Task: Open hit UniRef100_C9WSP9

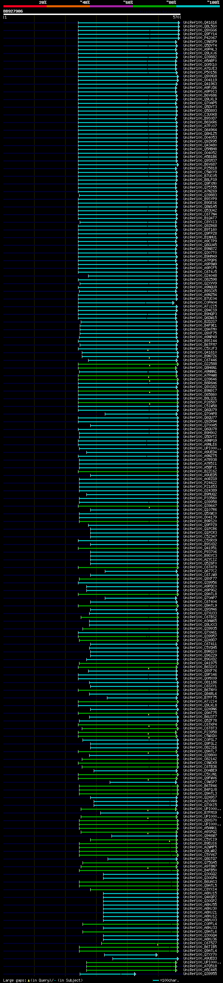Action: (x=200, y=41)
